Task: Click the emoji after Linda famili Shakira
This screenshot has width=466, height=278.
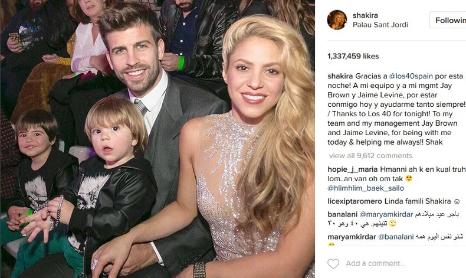Action: pyautogui.click(x=457, y=202)
